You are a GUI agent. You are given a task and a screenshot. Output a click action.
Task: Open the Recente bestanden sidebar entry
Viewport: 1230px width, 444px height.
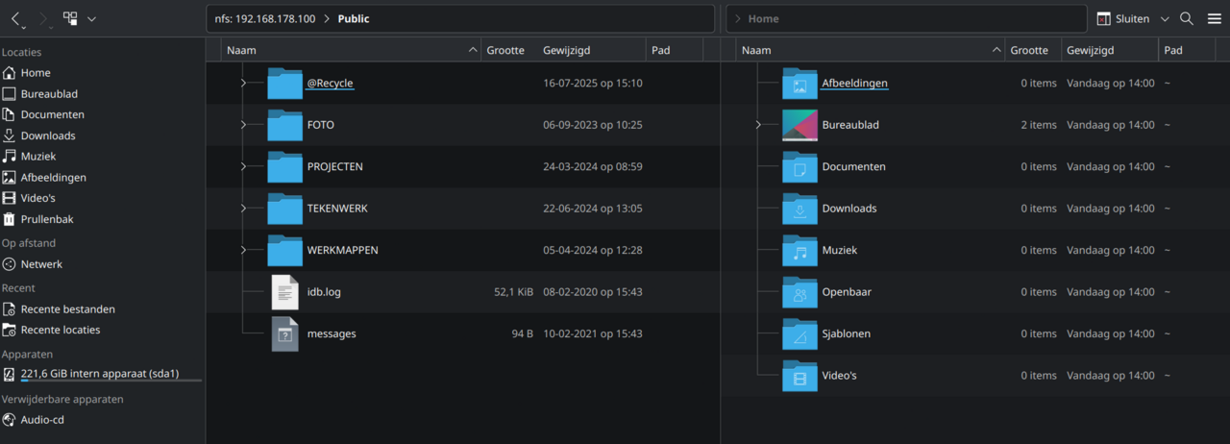click(x=67, y=309)
